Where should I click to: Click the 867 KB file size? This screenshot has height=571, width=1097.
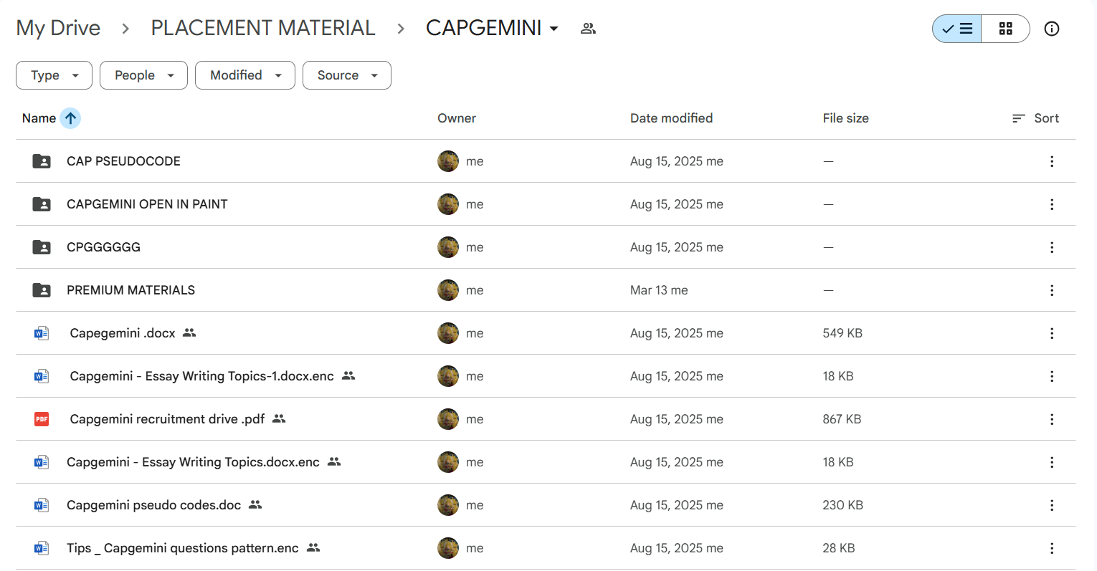[x=842, y=419]
